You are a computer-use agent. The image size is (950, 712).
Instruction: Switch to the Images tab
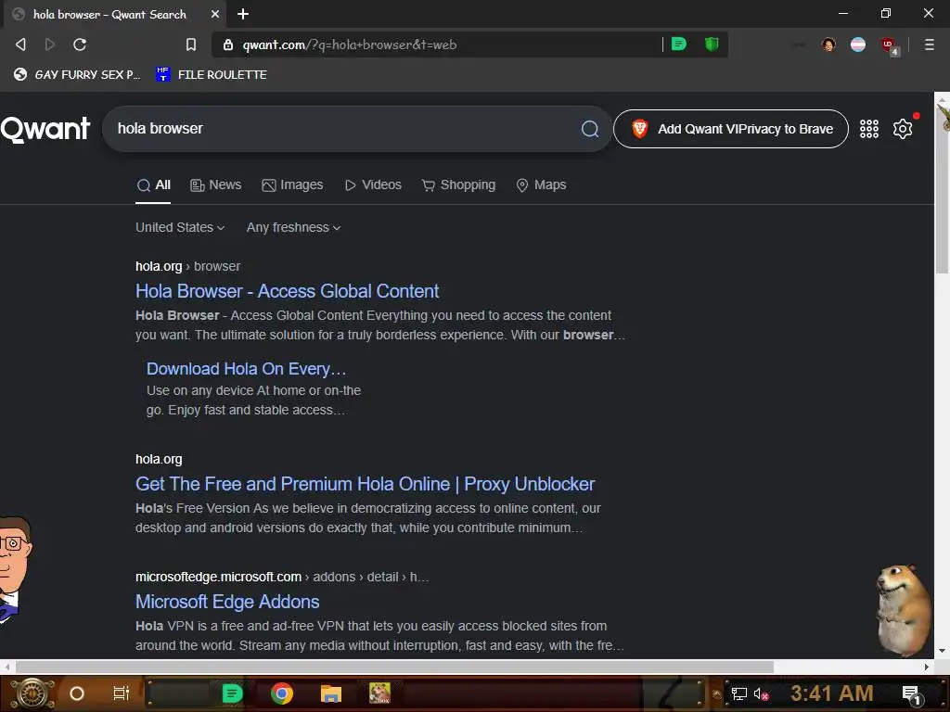point(292,185)
